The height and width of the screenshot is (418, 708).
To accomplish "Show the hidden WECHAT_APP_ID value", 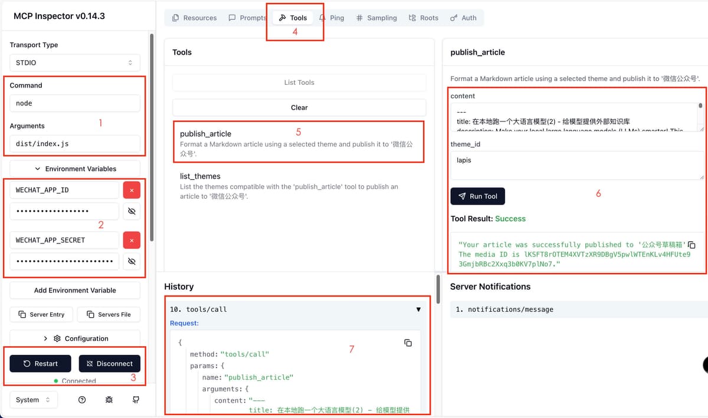I will pos(132,211).
